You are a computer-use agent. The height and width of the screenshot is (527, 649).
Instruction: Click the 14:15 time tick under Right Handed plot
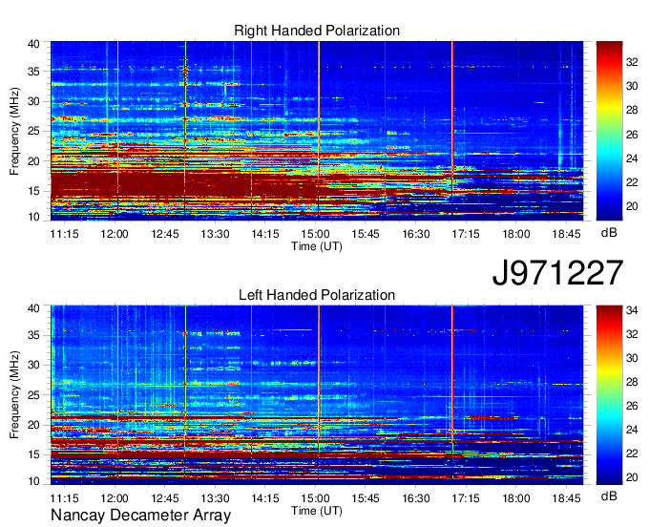265,234
